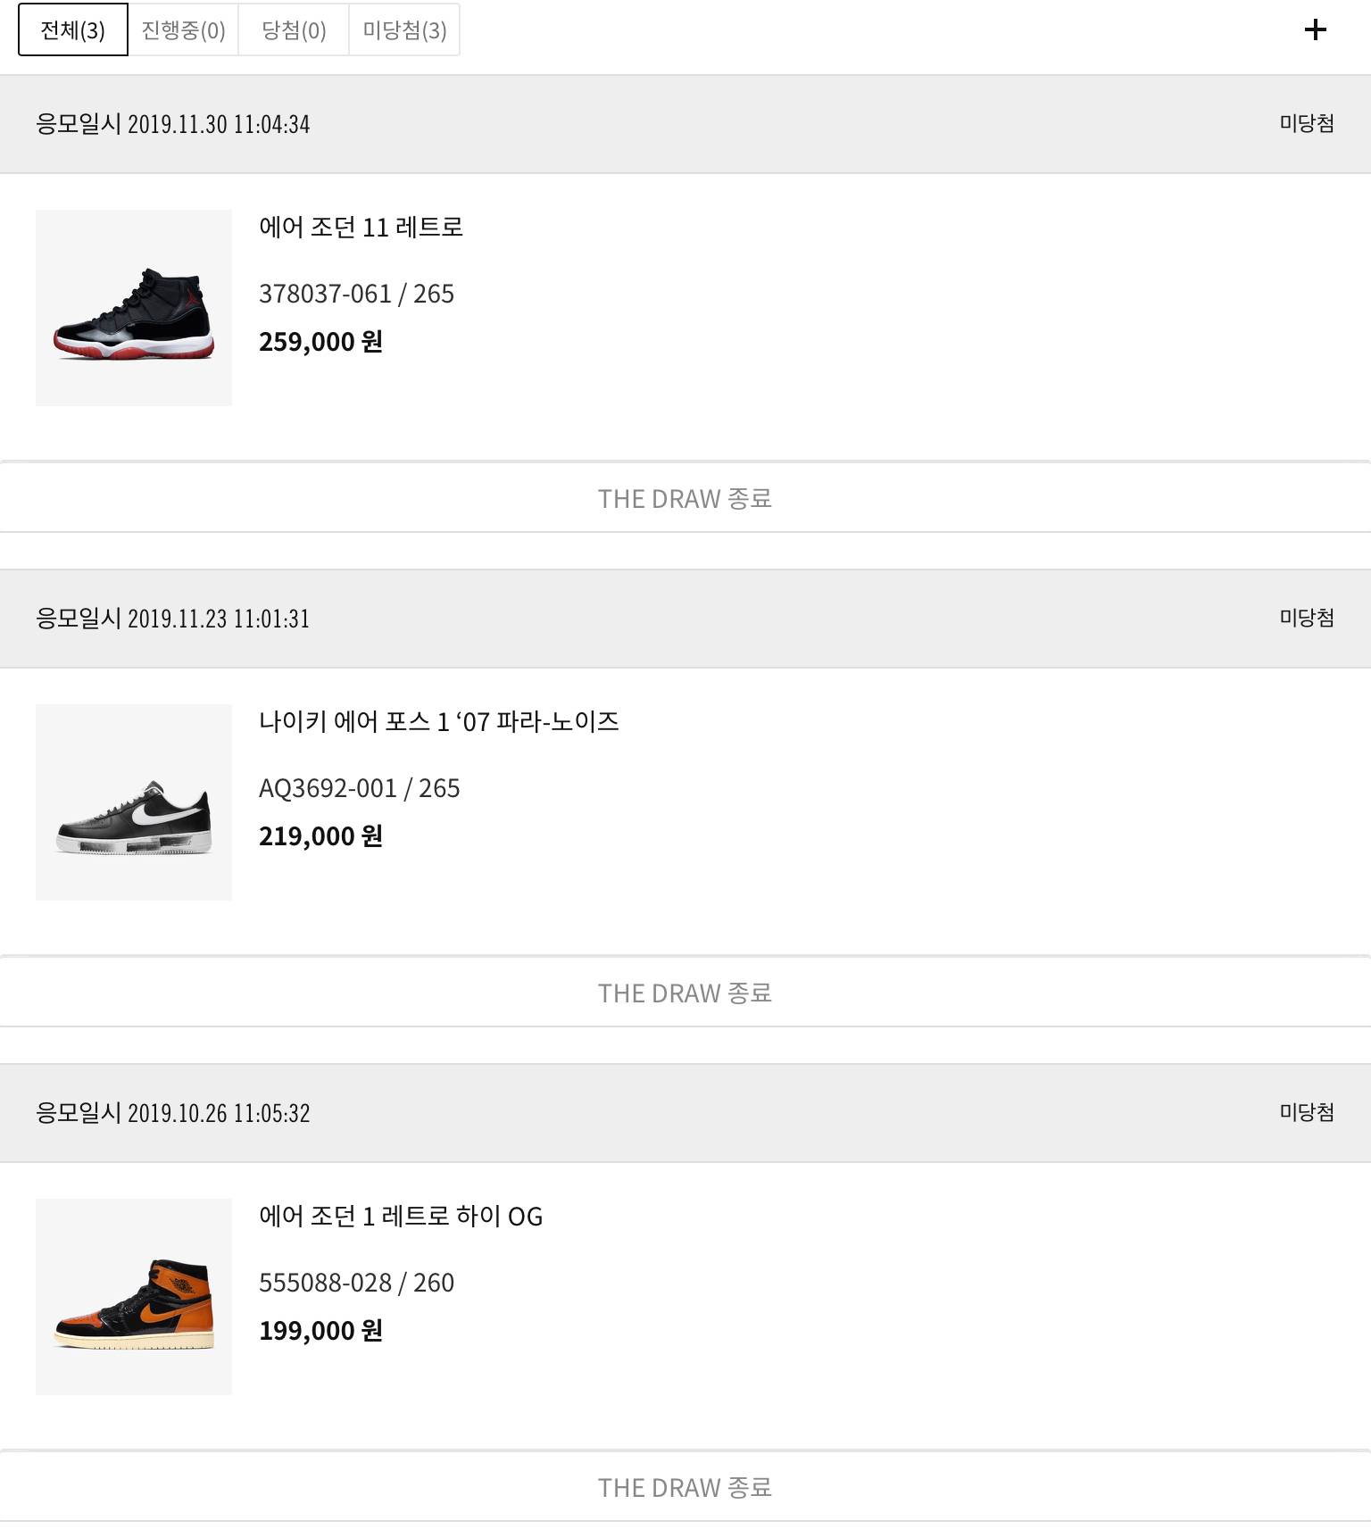The image size is (1371, 1529).
Task: Click the plus icon at top right
Action: (x=1315, y=30)
